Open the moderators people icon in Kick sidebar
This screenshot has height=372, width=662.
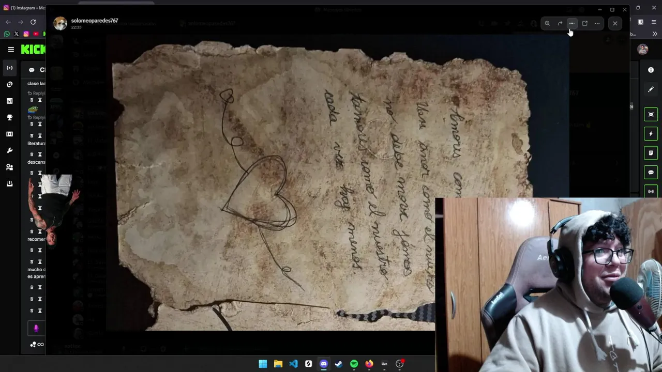(x=9, y=167)
